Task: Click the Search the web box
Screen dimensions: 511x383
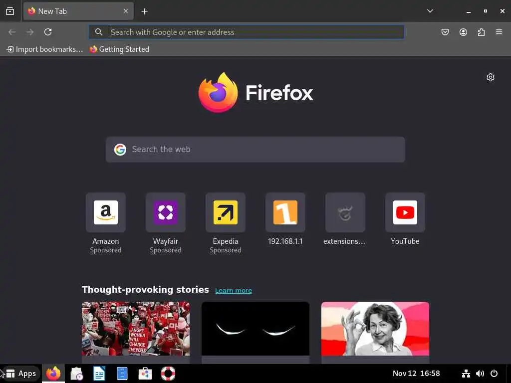Action: [x=255, y=150]
